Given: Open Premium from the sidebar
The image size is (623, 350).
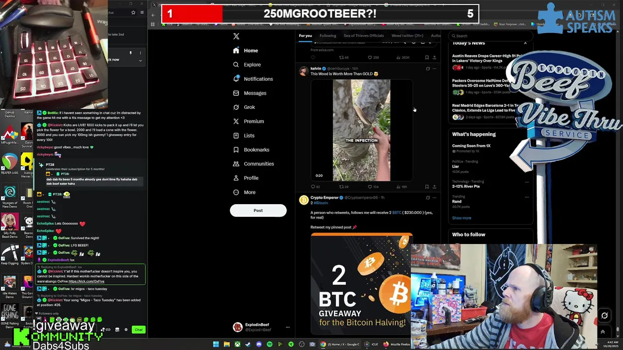Looking at the screenshot, I should tap(248, 121).
